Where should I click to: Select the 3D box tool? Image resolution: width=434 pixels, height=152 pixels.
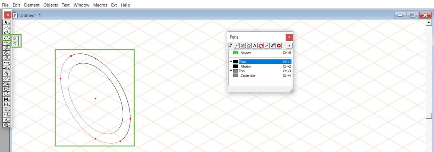(x=6, y=89)
